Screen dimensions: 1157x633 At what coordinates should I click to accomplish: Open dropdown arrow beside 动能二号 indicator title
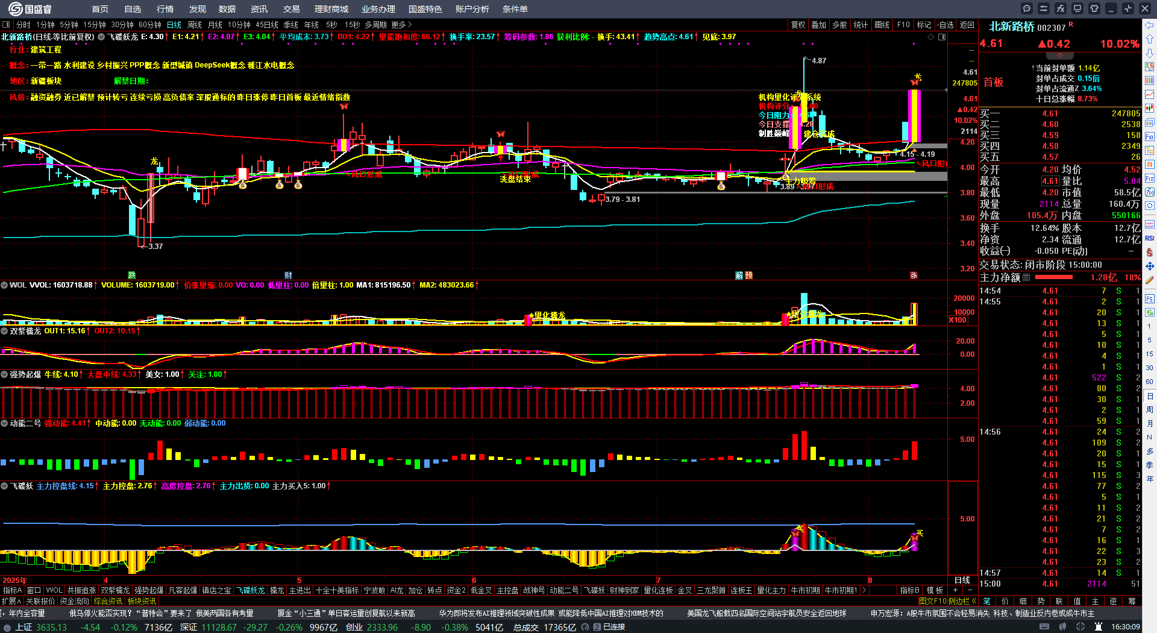tap(4, 423)
